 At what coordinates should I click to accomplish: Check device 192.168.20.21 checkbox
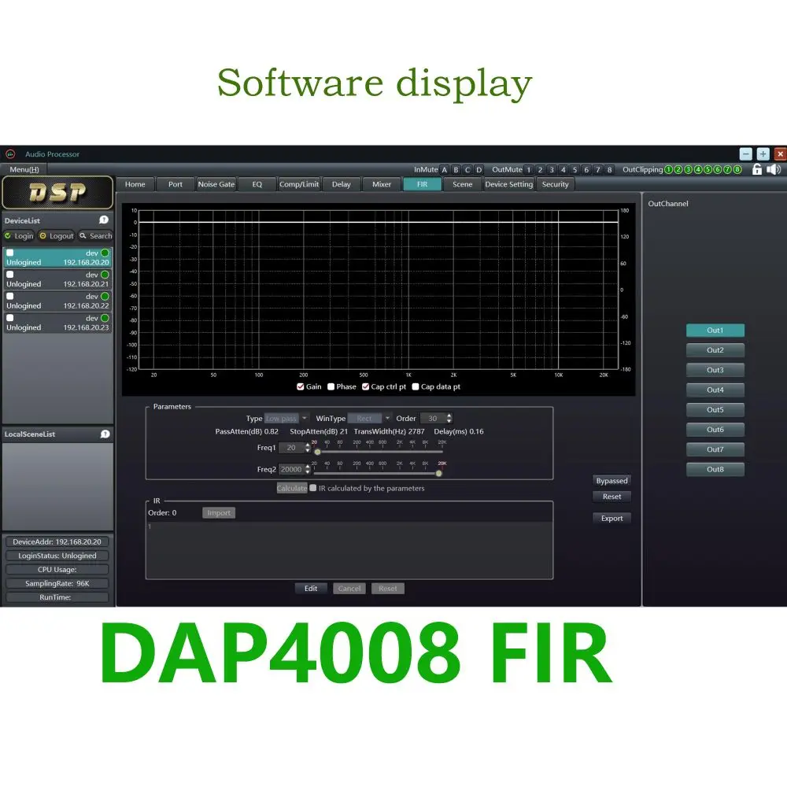[10, 275]
